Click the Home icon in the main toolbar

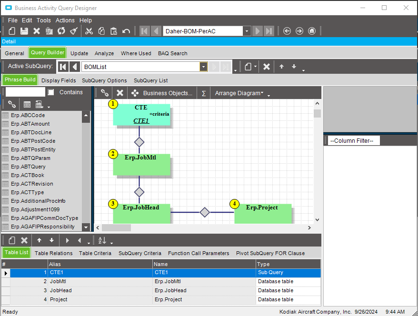(312, 31)
